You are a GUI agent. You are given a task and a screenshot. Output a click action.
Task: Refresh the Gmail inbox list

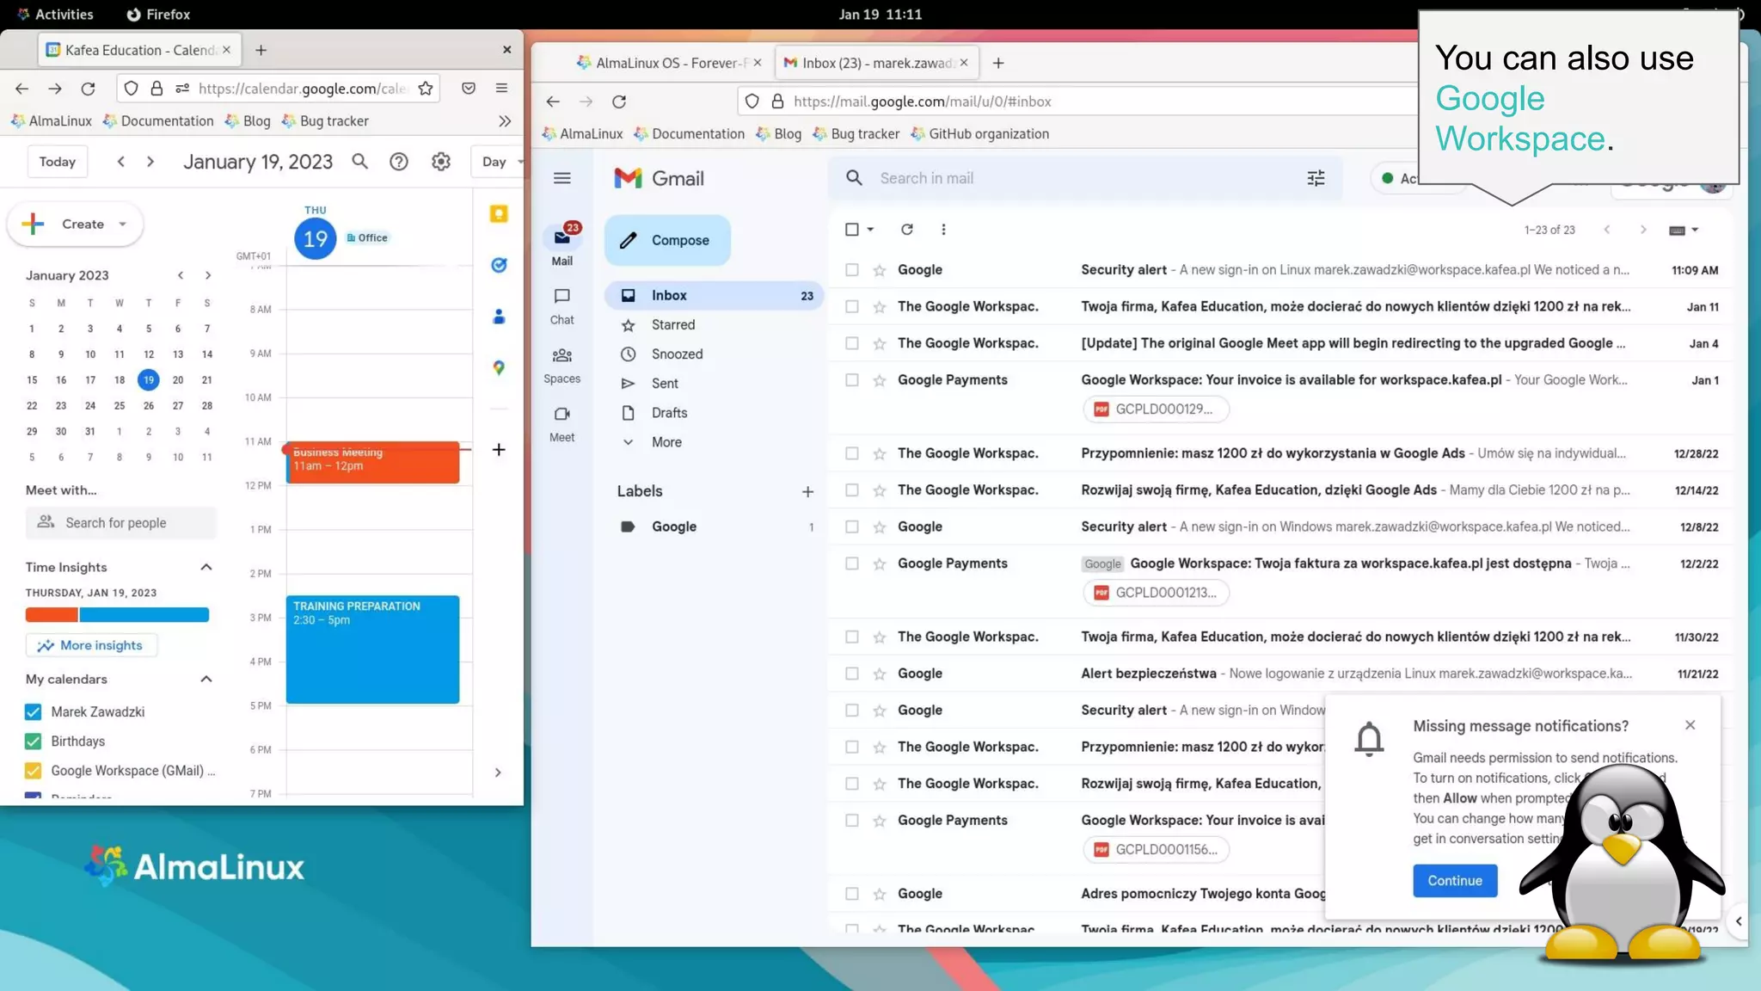(x=907, y=230)
